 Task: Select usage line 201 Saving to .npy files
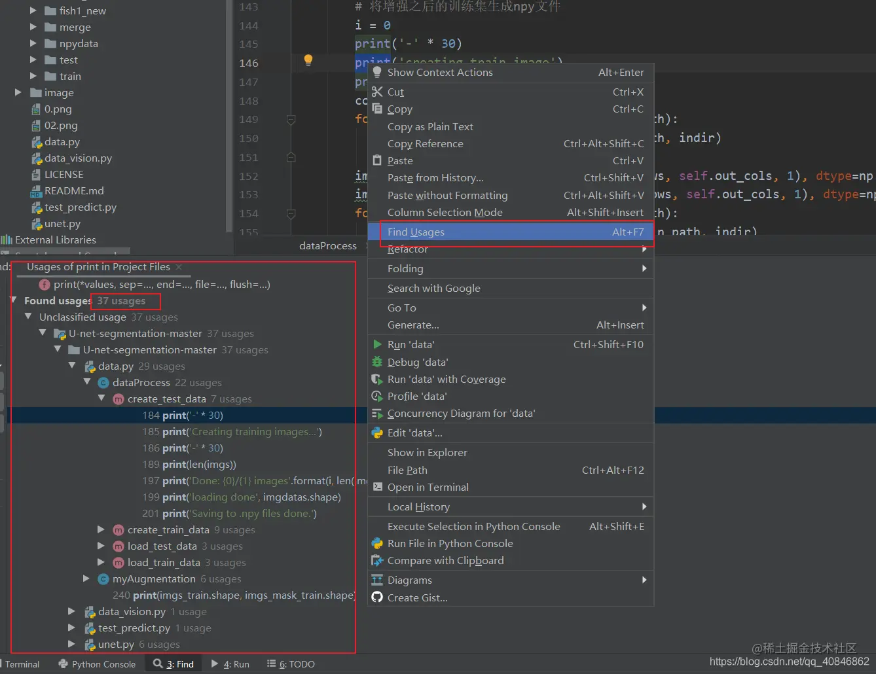click(230, 513)
